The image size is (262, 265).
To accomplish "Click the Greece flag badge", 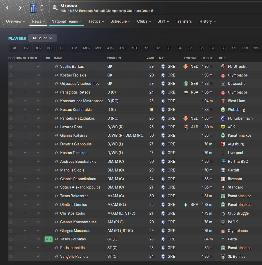I will click(33, 8).
